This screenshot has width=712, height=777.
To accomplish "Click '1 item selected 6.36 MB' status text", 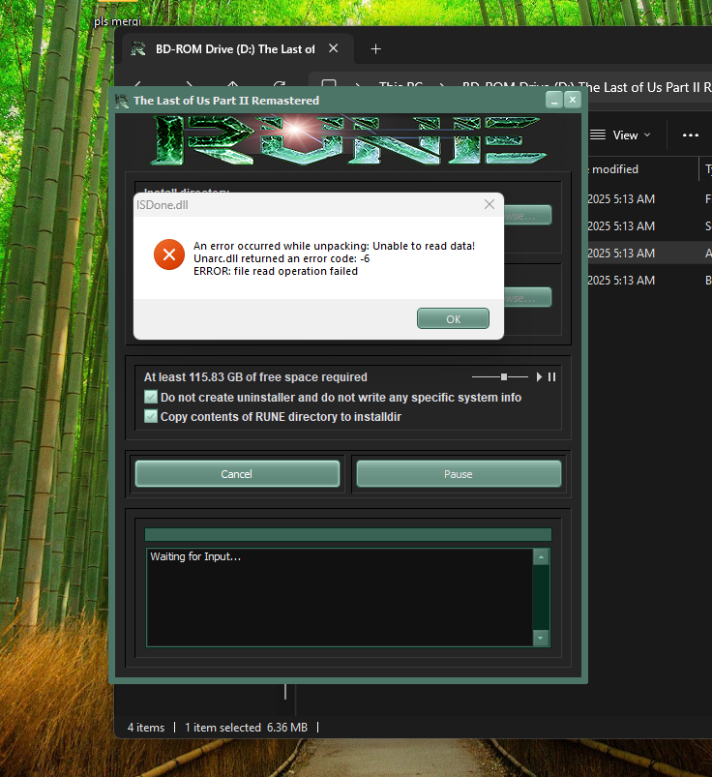I will point(247,728).
